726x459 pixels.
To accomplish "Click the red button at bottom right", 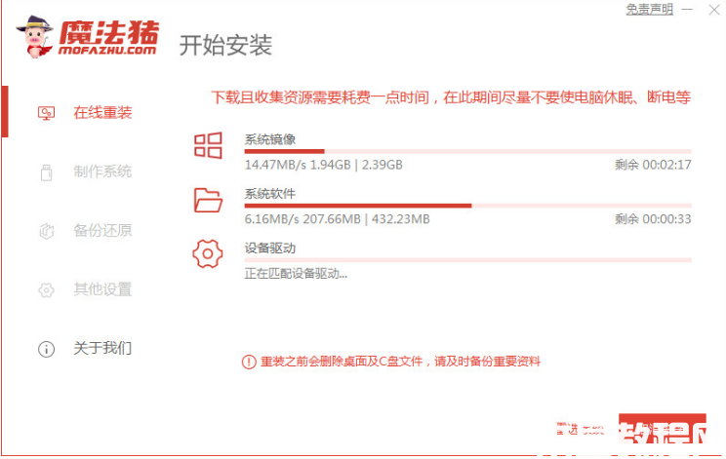I will (x=663, y=429).
